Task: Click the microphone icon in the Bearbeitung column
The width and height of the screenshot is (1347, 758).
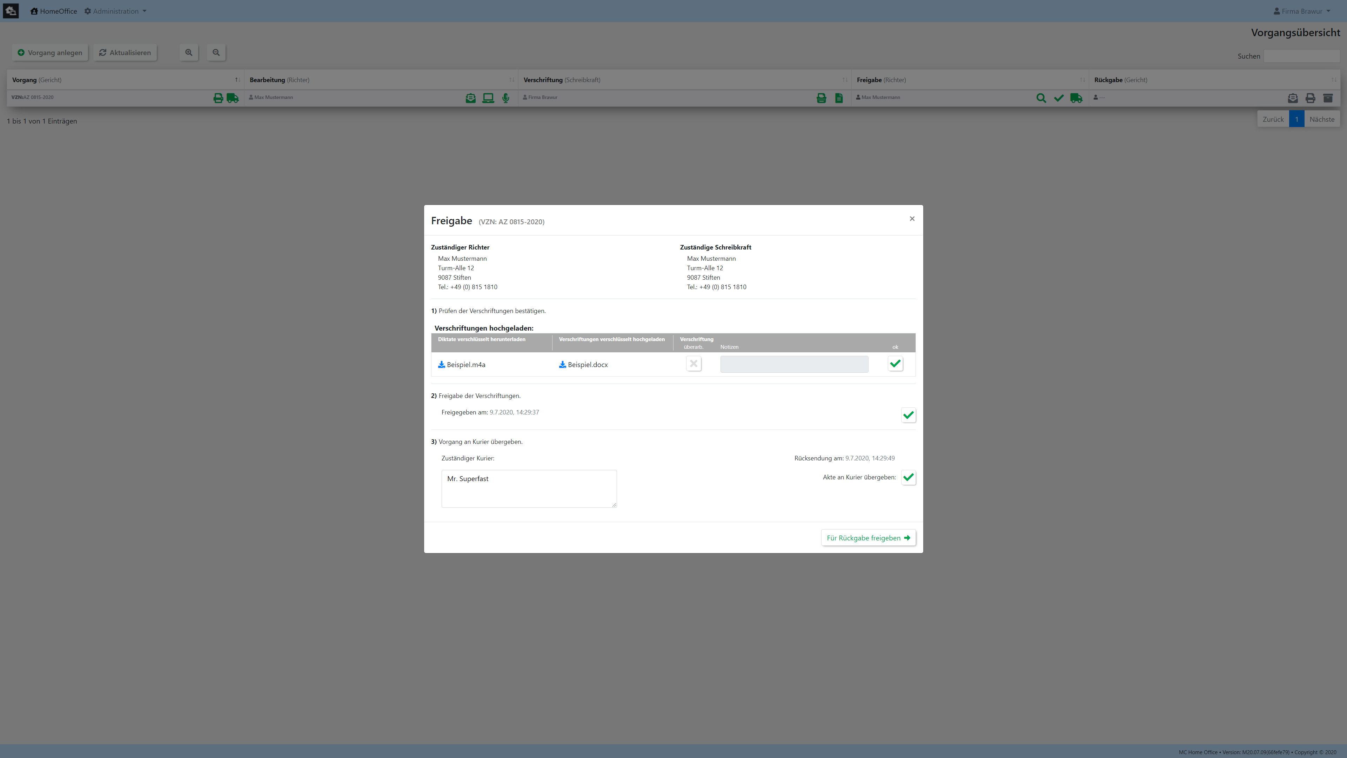Action: pos(505,98)
